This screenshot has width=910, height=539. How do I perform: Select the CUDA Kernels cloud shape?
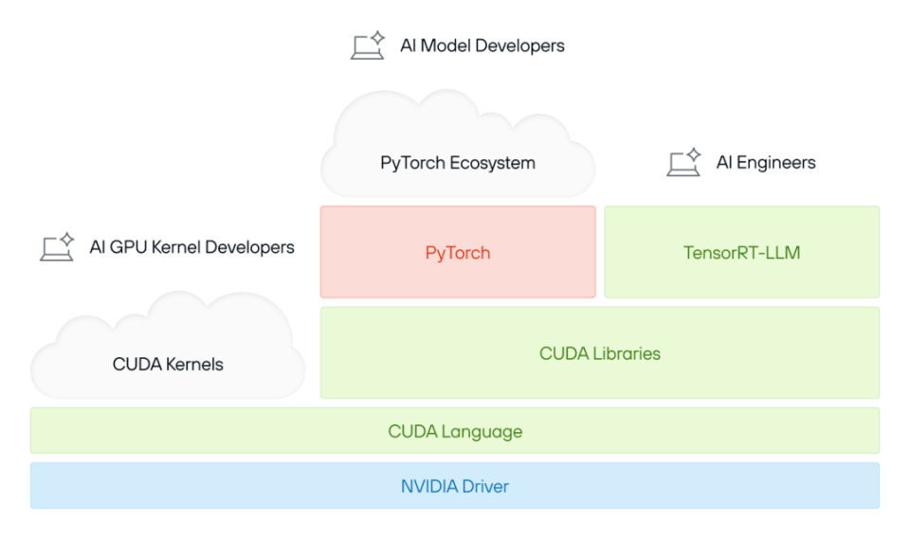point(168,345)
